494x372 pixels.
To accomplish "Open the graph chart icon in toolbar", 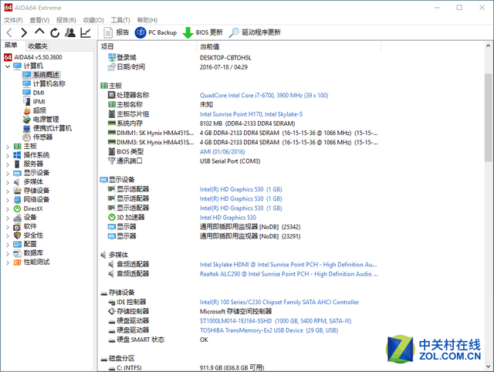I will click(86, 32).
